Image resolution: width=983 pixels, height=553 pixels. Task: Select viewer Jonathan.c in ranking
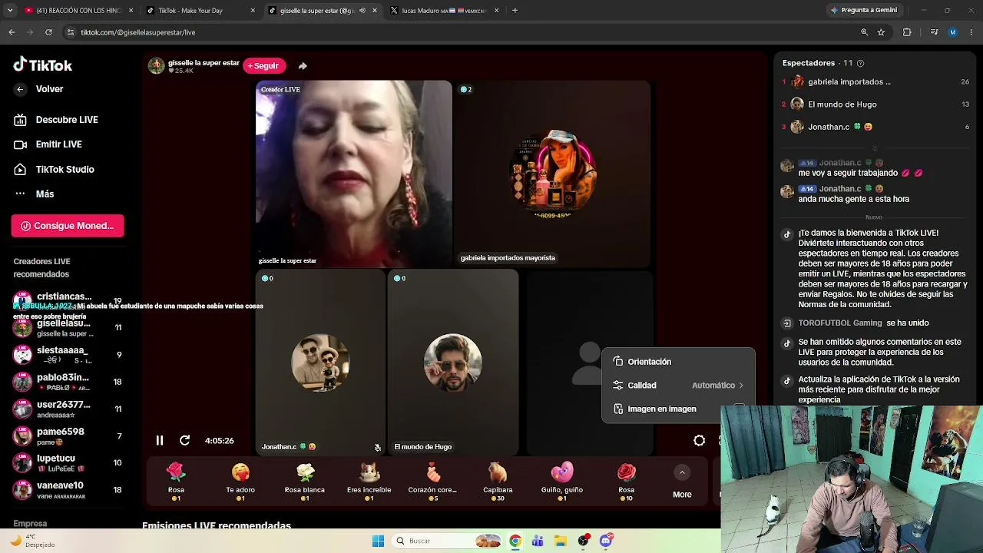coord(875,127)
